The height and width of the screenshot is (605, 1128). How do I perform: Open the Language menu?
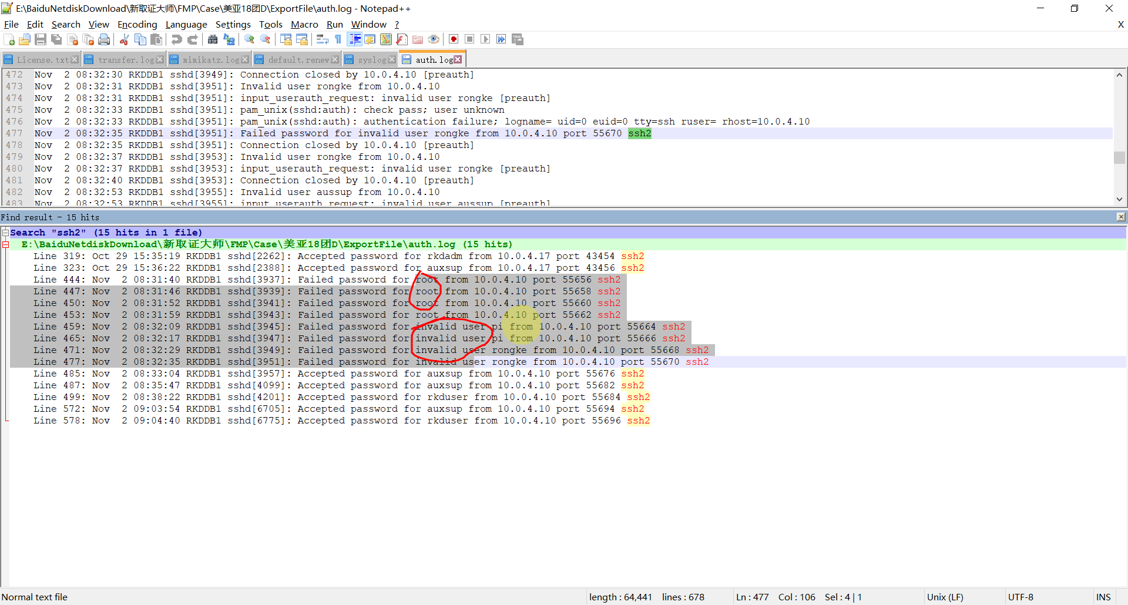point(186,24)
